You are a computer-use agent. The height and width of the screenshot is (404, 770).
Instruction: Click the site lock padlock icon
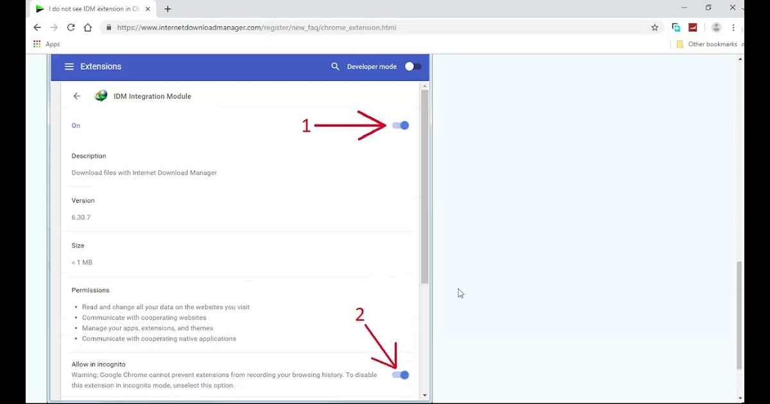point(108,28)
